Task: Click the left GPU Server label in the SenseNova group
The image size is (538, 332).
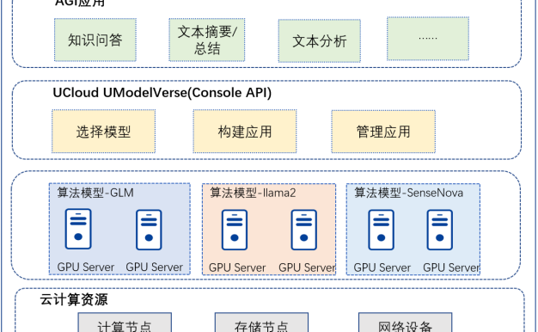Action: click(x=382, y=267)
